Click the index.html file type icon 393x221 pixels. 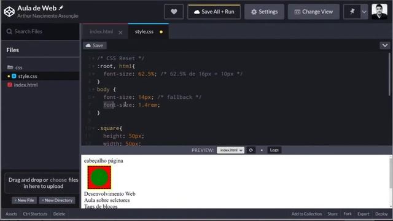[10, 85]
